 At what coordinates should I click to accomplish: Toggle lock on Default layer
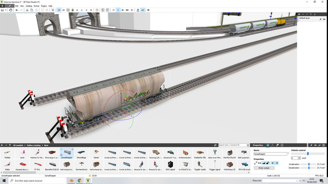(x=321, y=19)
